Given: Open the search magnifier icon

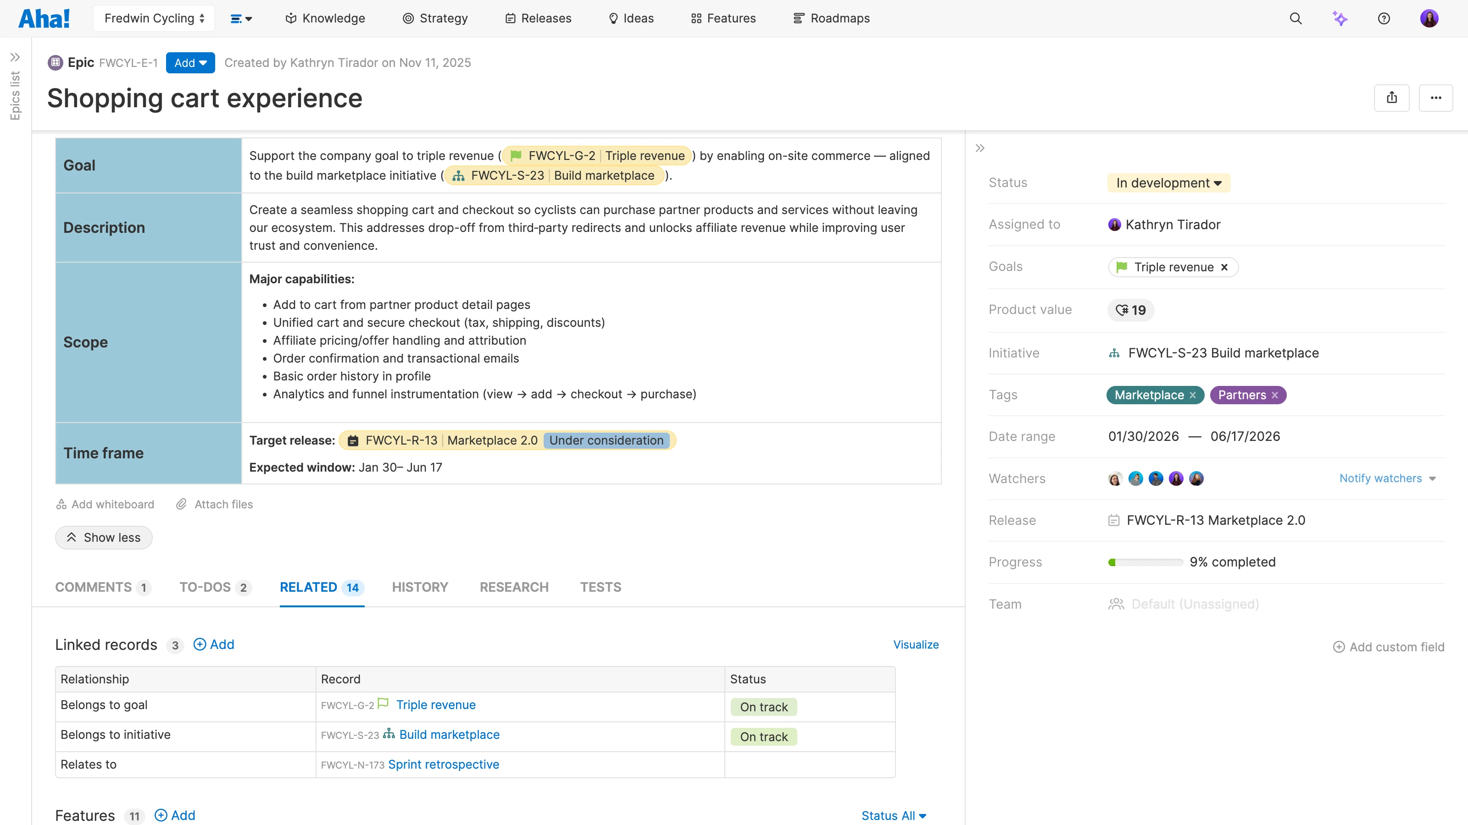Looking at the screenshot, I should pos(1296,18).
